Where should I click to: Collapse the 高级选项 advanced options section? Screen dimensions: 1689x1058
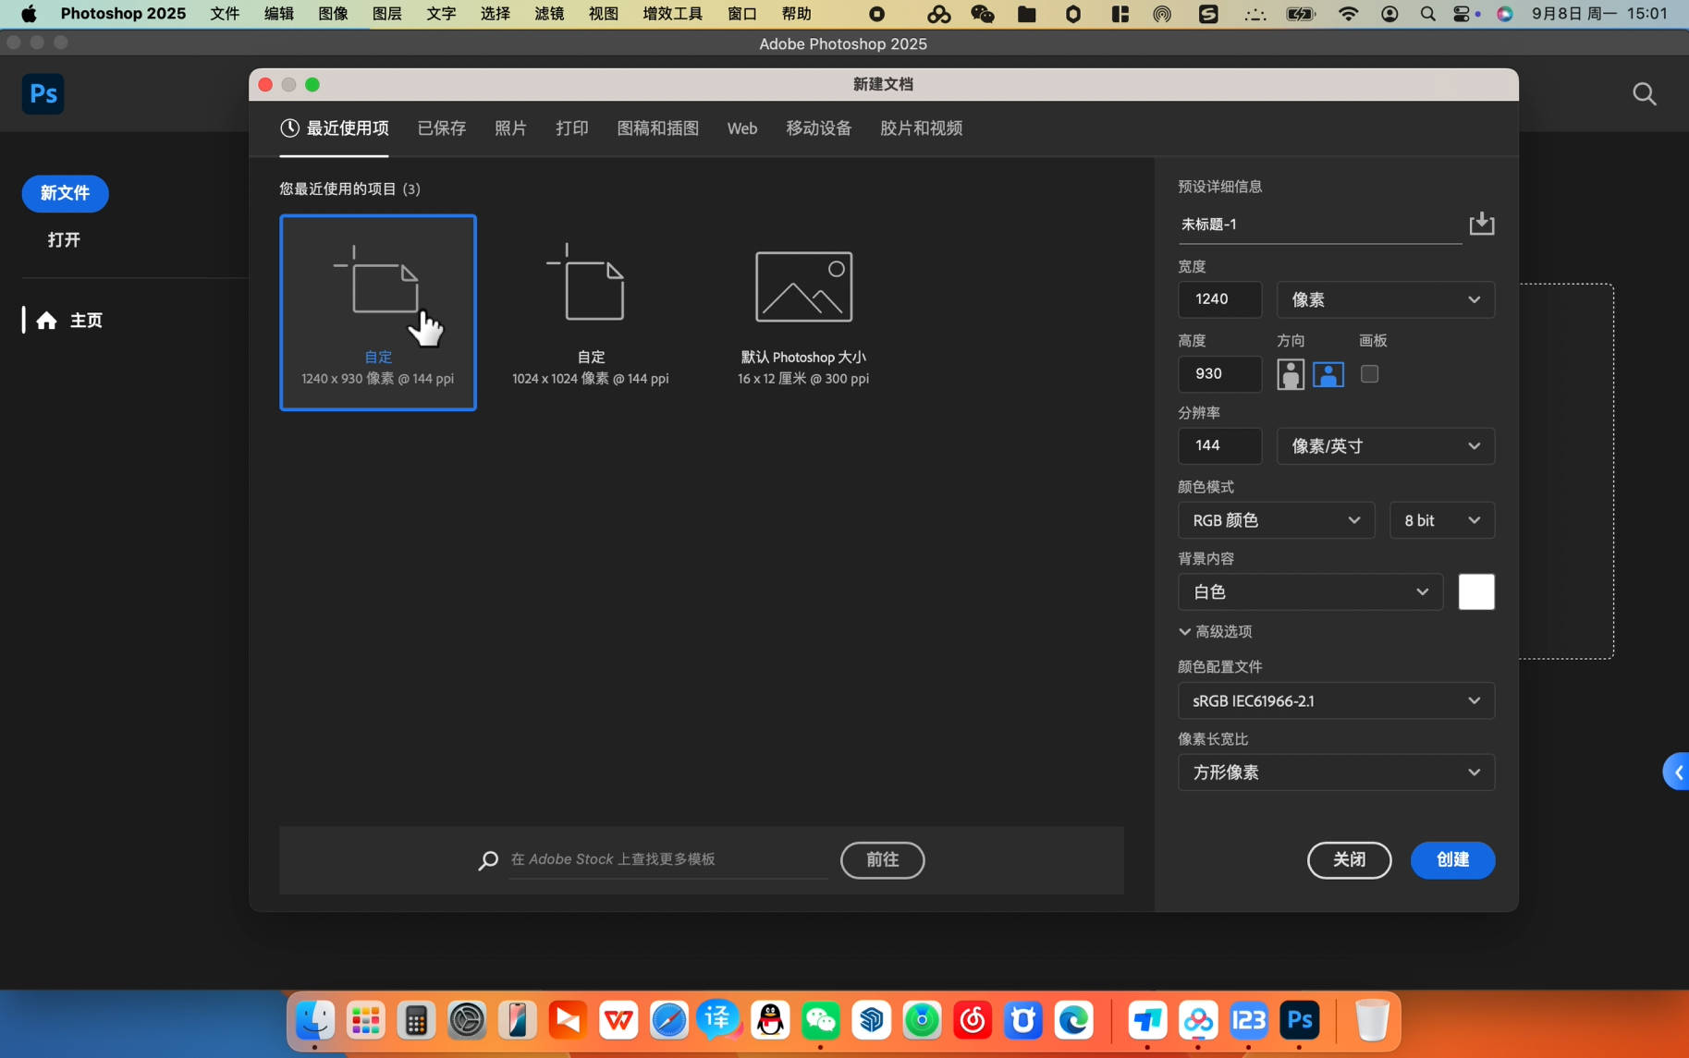pos(1216,631)
